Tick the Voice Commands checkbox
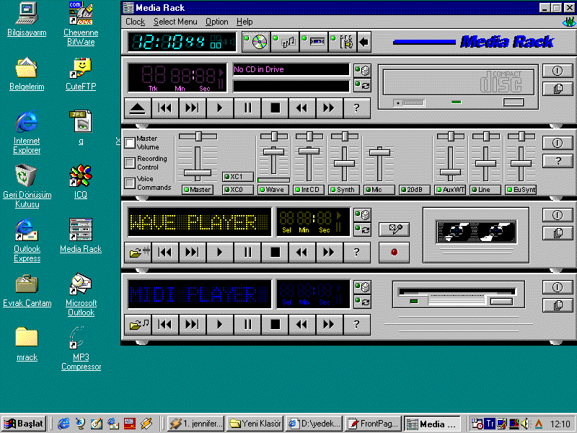This screenshot has width=577, height=433. 130,183
